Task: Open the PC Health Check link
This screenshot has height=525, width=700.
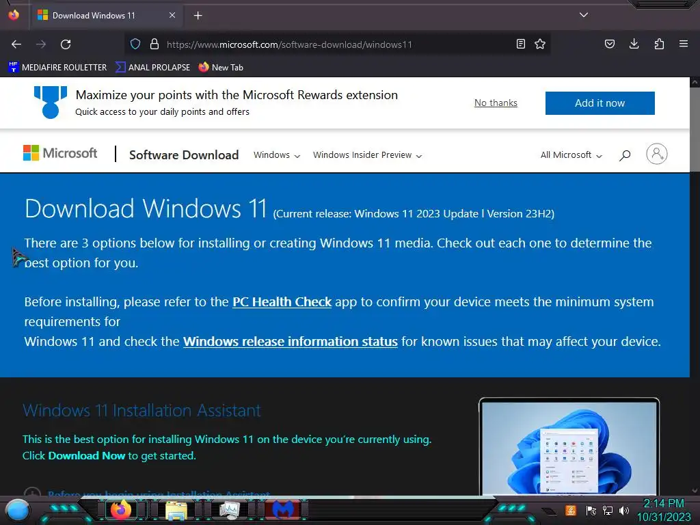Action: pos(282,301)
